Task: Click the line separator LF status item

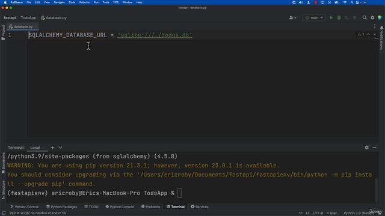Action: pyautogui.click(x=307, y=213)
